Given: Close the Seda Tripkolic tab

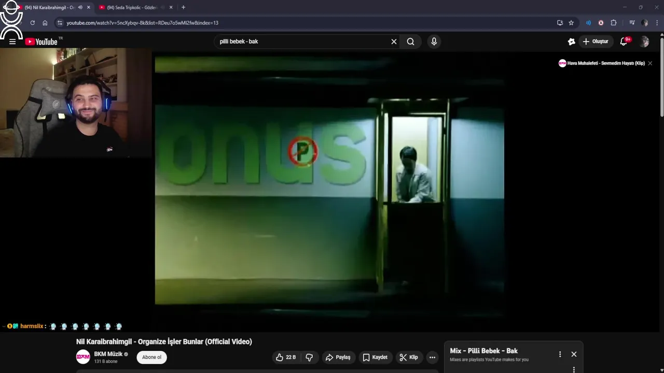Looking at the screenshot, I should tap(171, 7).
